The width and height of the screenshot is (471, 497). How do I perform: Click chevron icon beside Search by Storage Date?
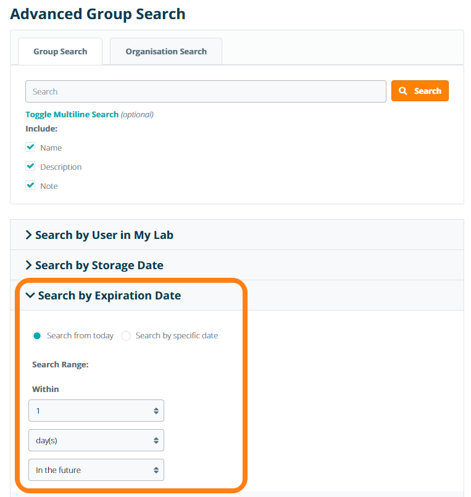point(28,265)
